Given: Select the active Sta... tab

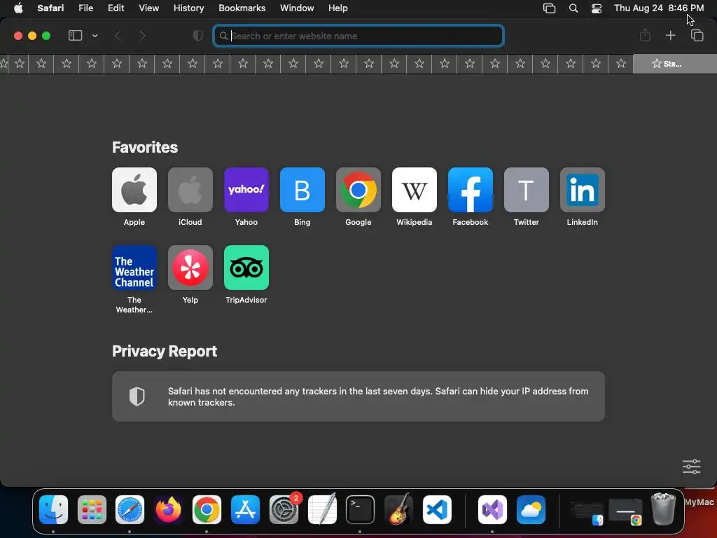Looking at the screenshot, I should point(674,64).
